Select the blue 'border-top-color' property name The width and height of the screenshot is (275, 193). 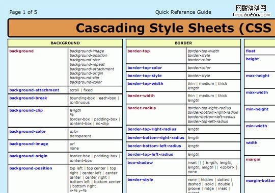[x=145, y=68]
